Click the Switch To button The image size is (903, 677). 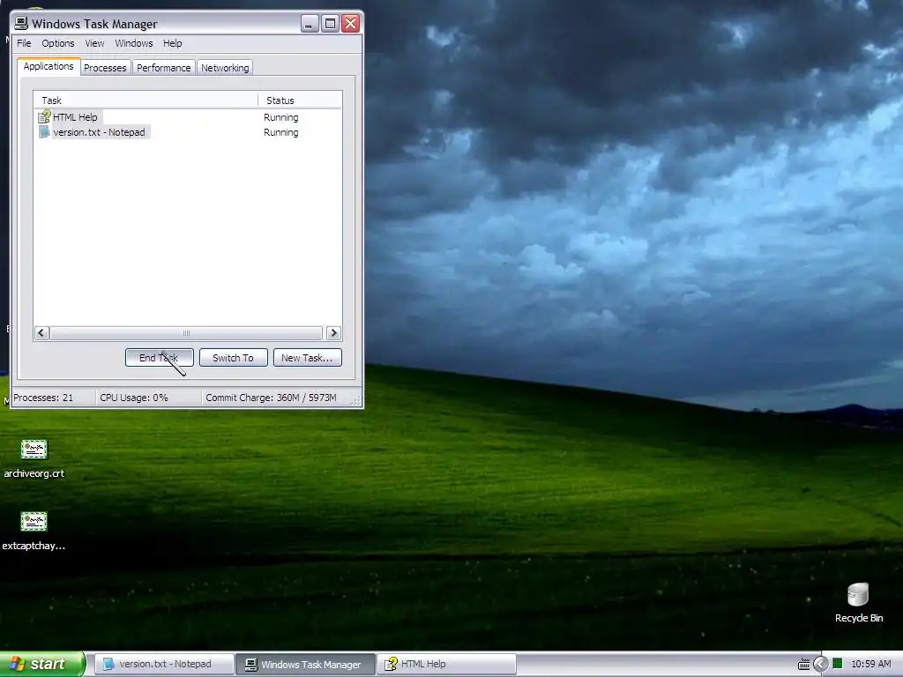233,358
